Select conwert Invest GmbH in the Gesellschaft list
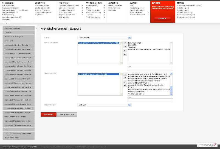Image resolution: width=220 pixels, height=149 pixels. (x=138, y=83)
